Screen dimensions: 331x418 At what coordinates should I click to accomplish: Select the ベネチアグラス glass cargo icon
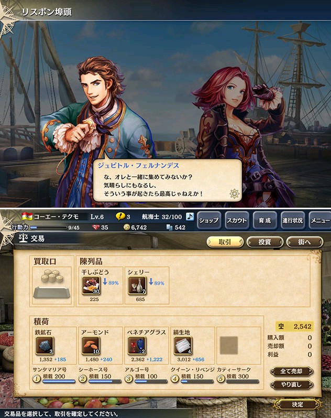(137, 346)
